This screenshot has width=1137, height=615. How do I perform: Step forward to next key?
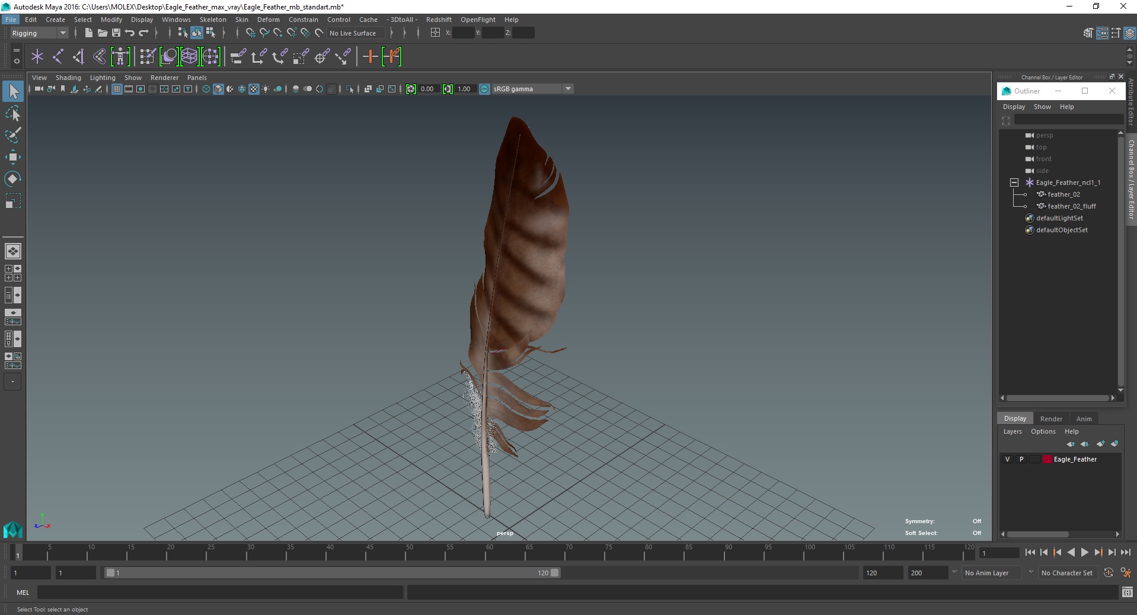[1098, 552]
